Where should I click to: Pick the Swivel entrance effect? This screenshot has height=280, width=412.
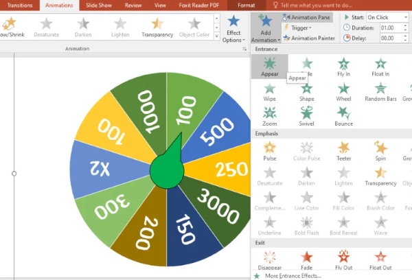tap(306, 117)
